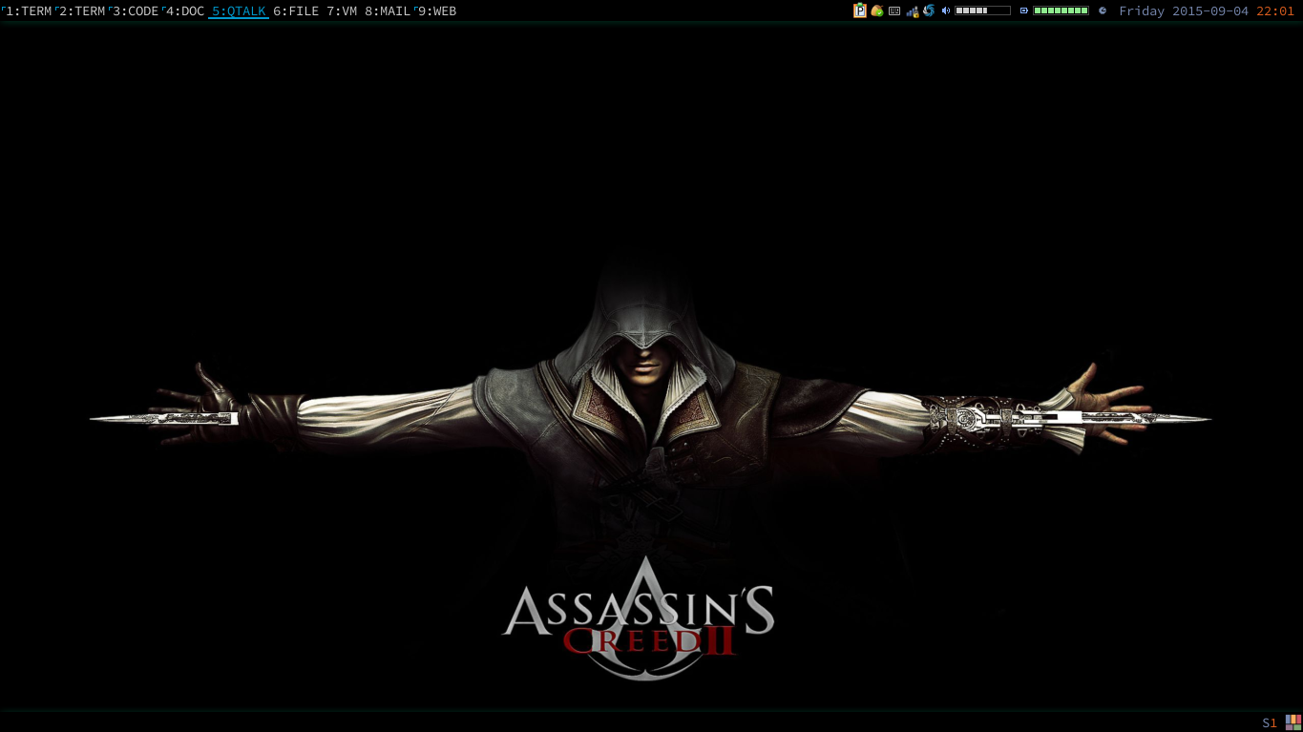The image size is (1303, 732).
Task: Open the network signal tray icon
Action: click(x=912, y=11)
